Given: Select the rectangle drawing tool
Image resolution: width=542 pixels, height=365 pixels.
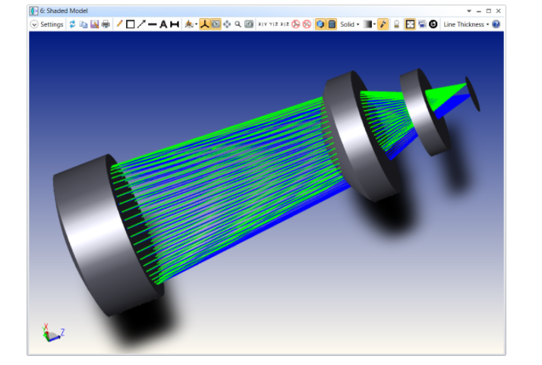Looking at the screenshot, I should [x=131, y=24].
